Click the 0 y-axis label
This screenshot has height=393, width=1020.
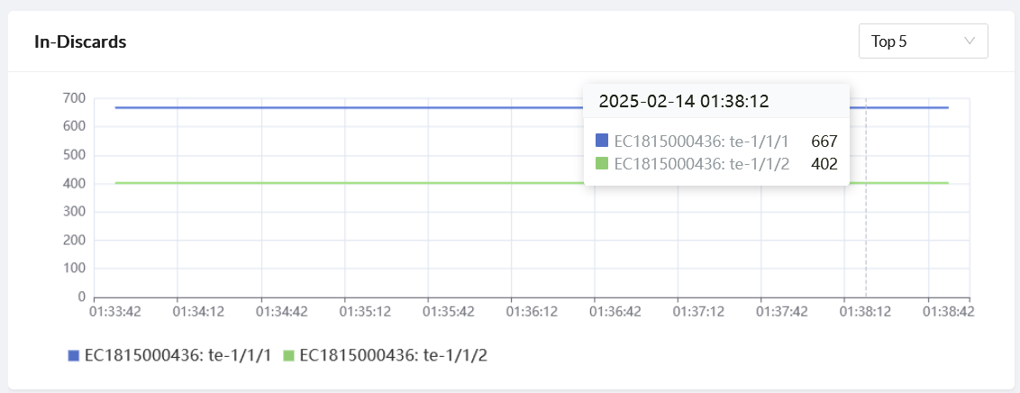click(81, 297)
